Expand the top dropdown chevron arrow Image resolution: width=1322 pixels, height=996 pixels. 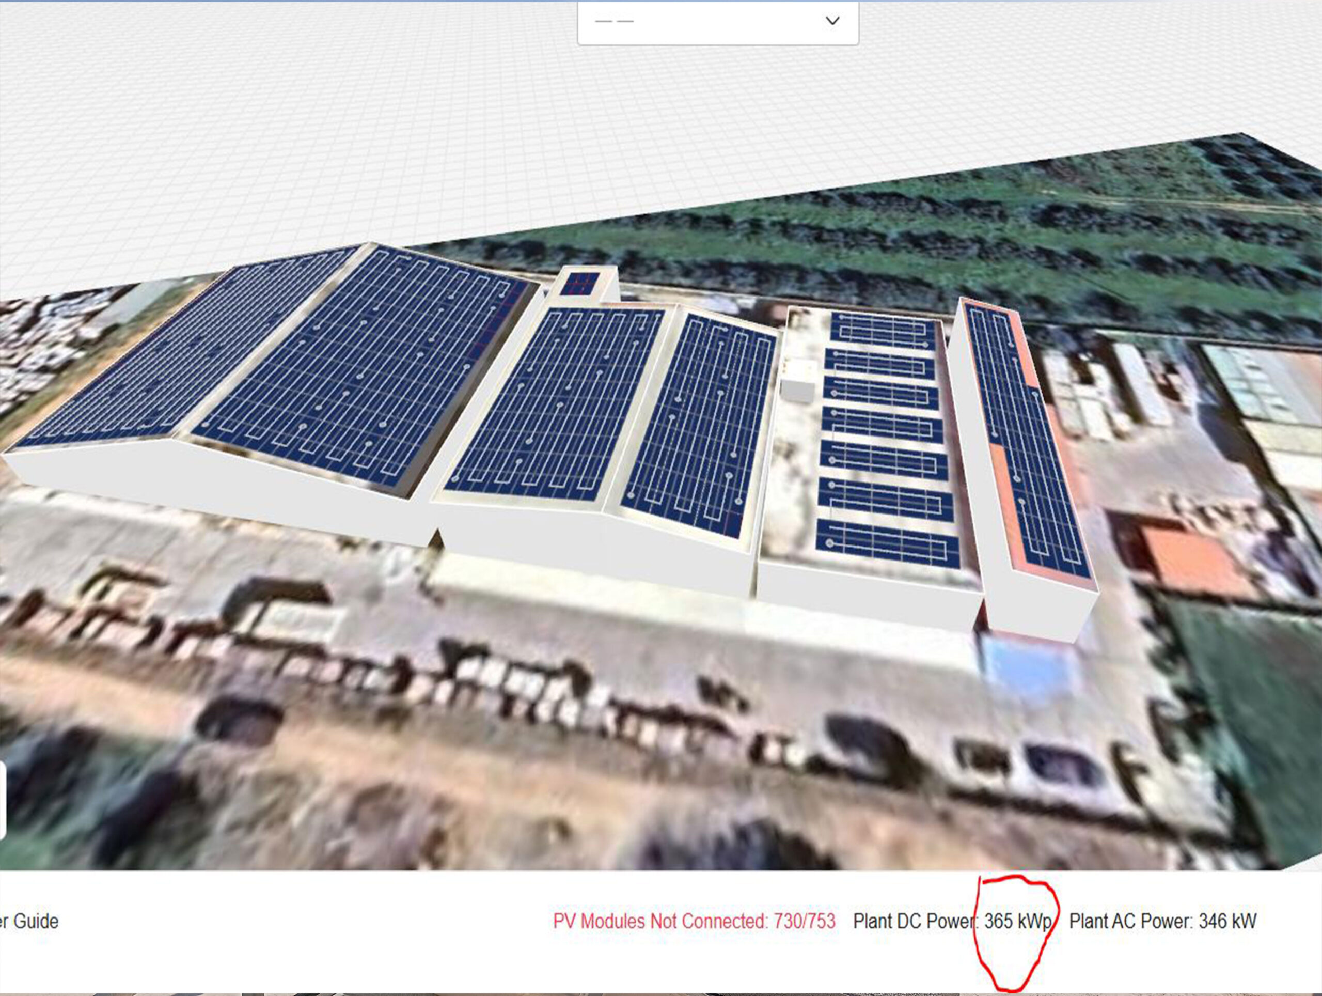tap(832, 20)
